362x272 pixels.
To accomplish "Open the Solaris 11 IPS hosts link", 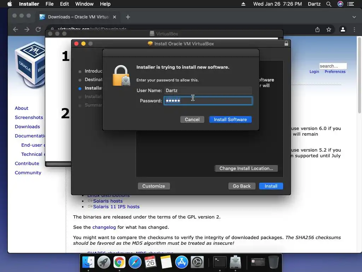I will [x=116, y=206].
